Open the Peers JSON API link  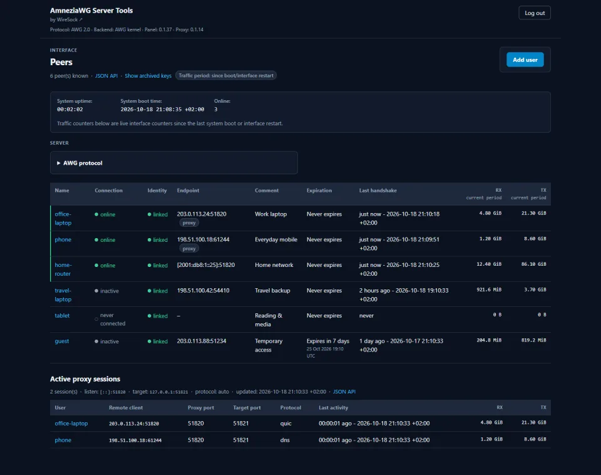pyautogui.click(x=106, y=76)
